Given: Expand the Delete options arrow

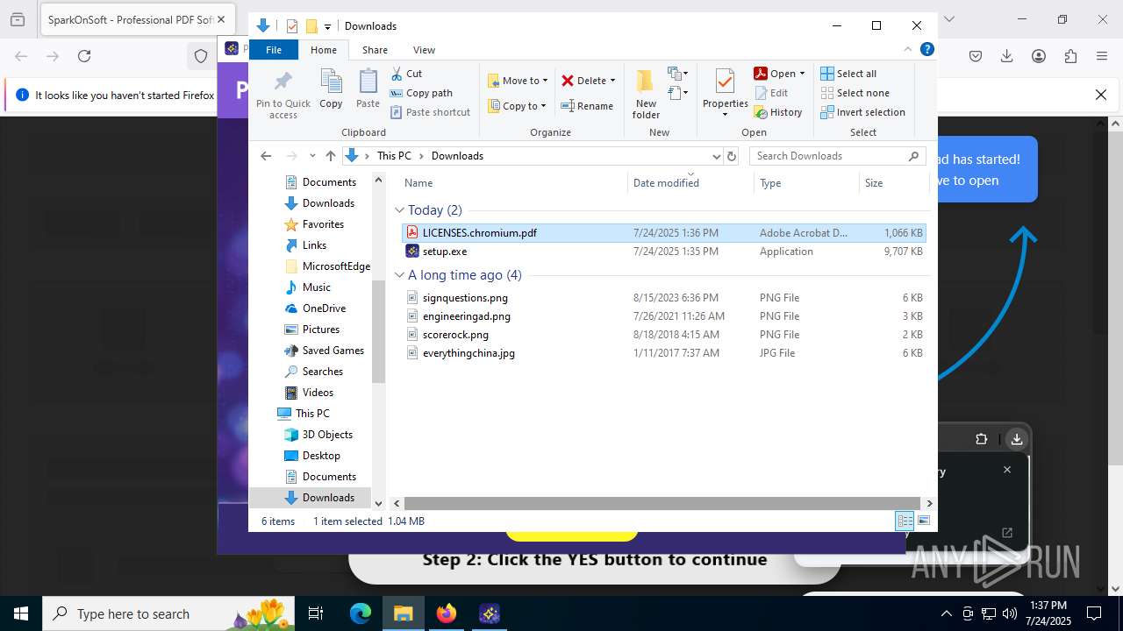Looking at the screenshot, I should click(x=612, y=81).
